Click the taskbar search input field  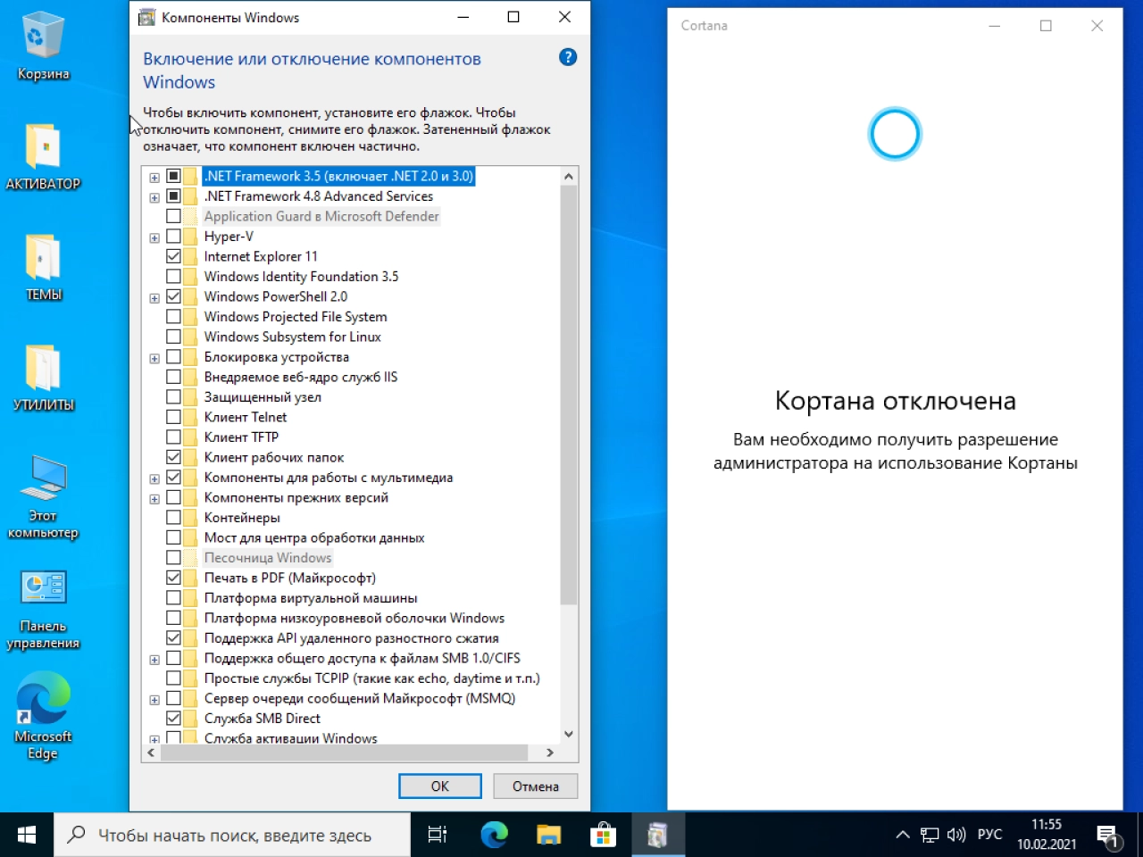pos(232,835)
